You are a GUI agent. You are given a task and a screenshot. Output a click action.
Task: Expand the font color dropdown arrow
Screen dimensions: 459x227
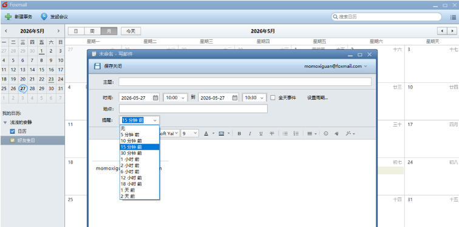[213, 134]
